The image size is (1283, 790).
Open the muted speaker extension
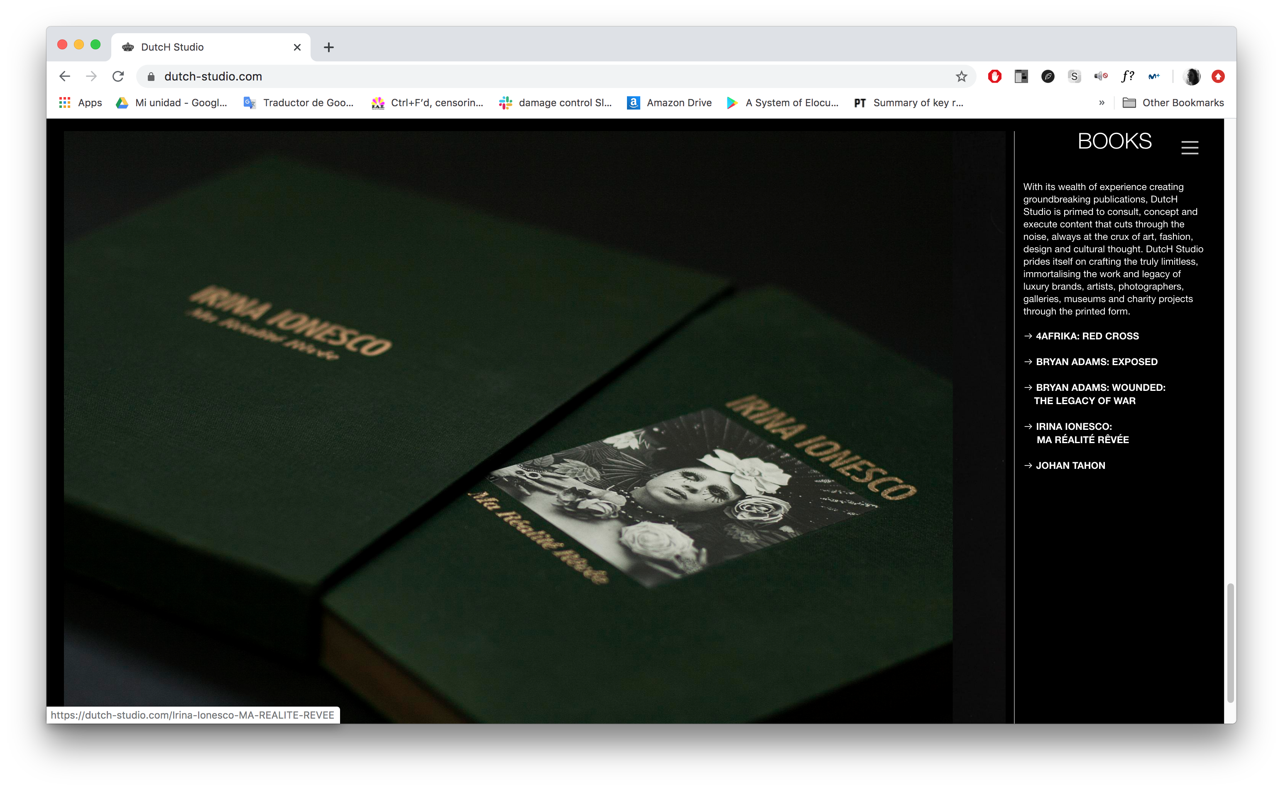(1101, 77)
